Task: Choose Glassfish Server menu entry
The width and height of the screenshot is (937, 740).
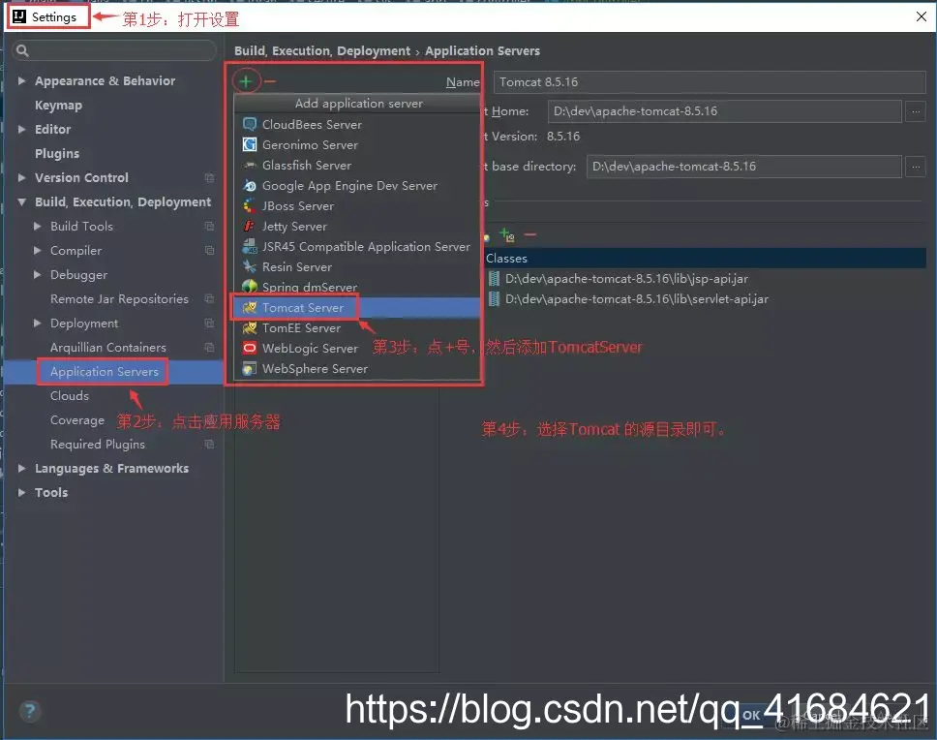Action: tap(357, 165)
